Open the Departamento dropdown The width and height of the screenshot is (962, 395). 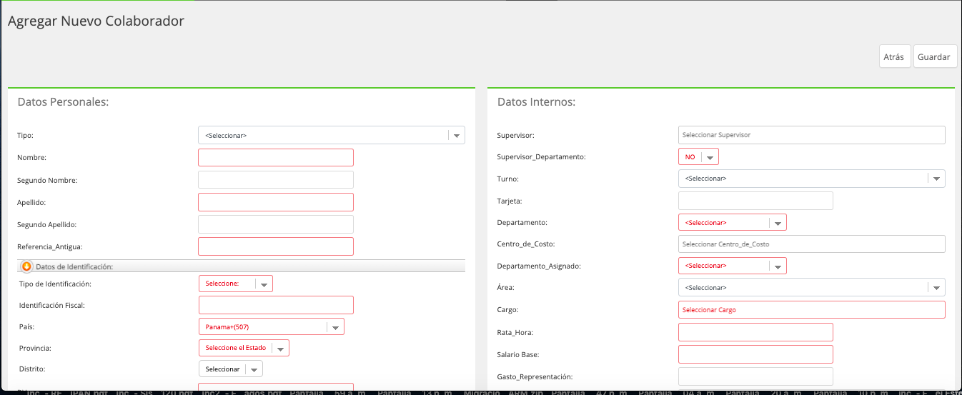(733, 222)
